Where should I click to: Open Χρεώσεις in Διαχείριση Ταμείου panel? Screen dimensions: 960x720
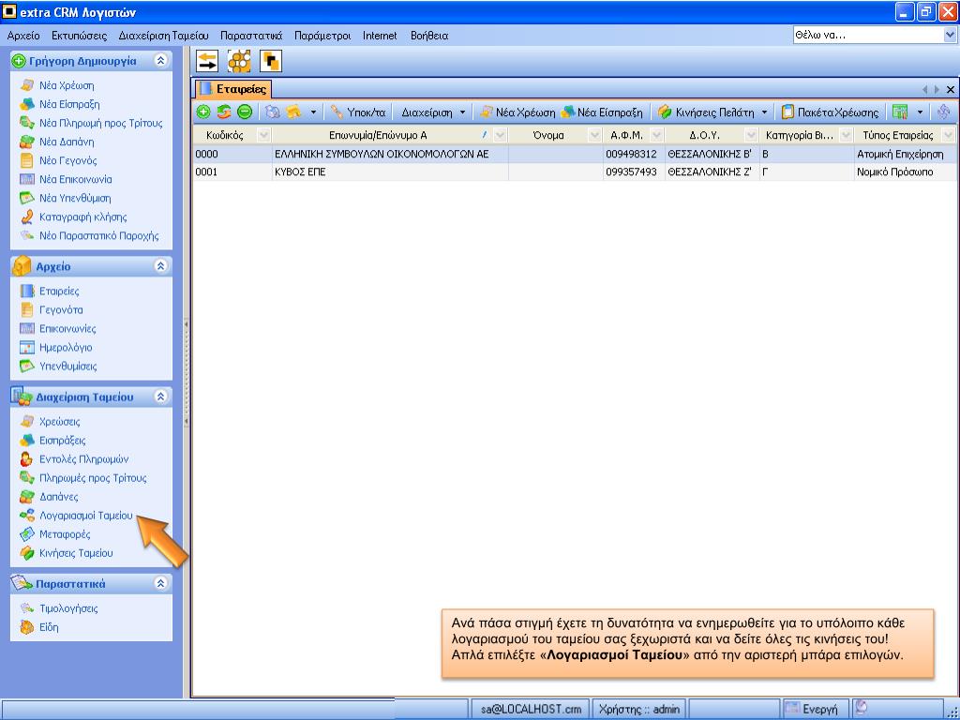click(x=59, y=422)
